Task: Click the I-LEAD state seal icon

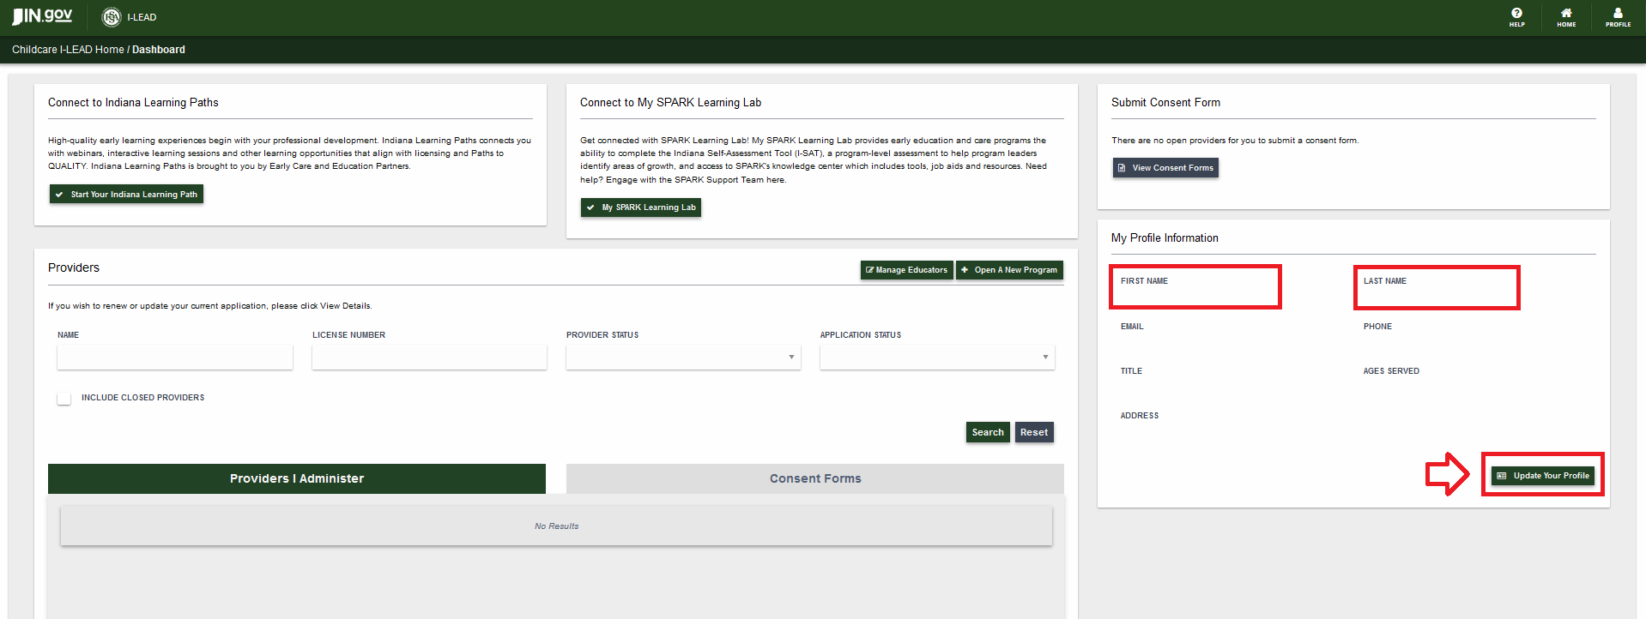Action: pos(112,17)
